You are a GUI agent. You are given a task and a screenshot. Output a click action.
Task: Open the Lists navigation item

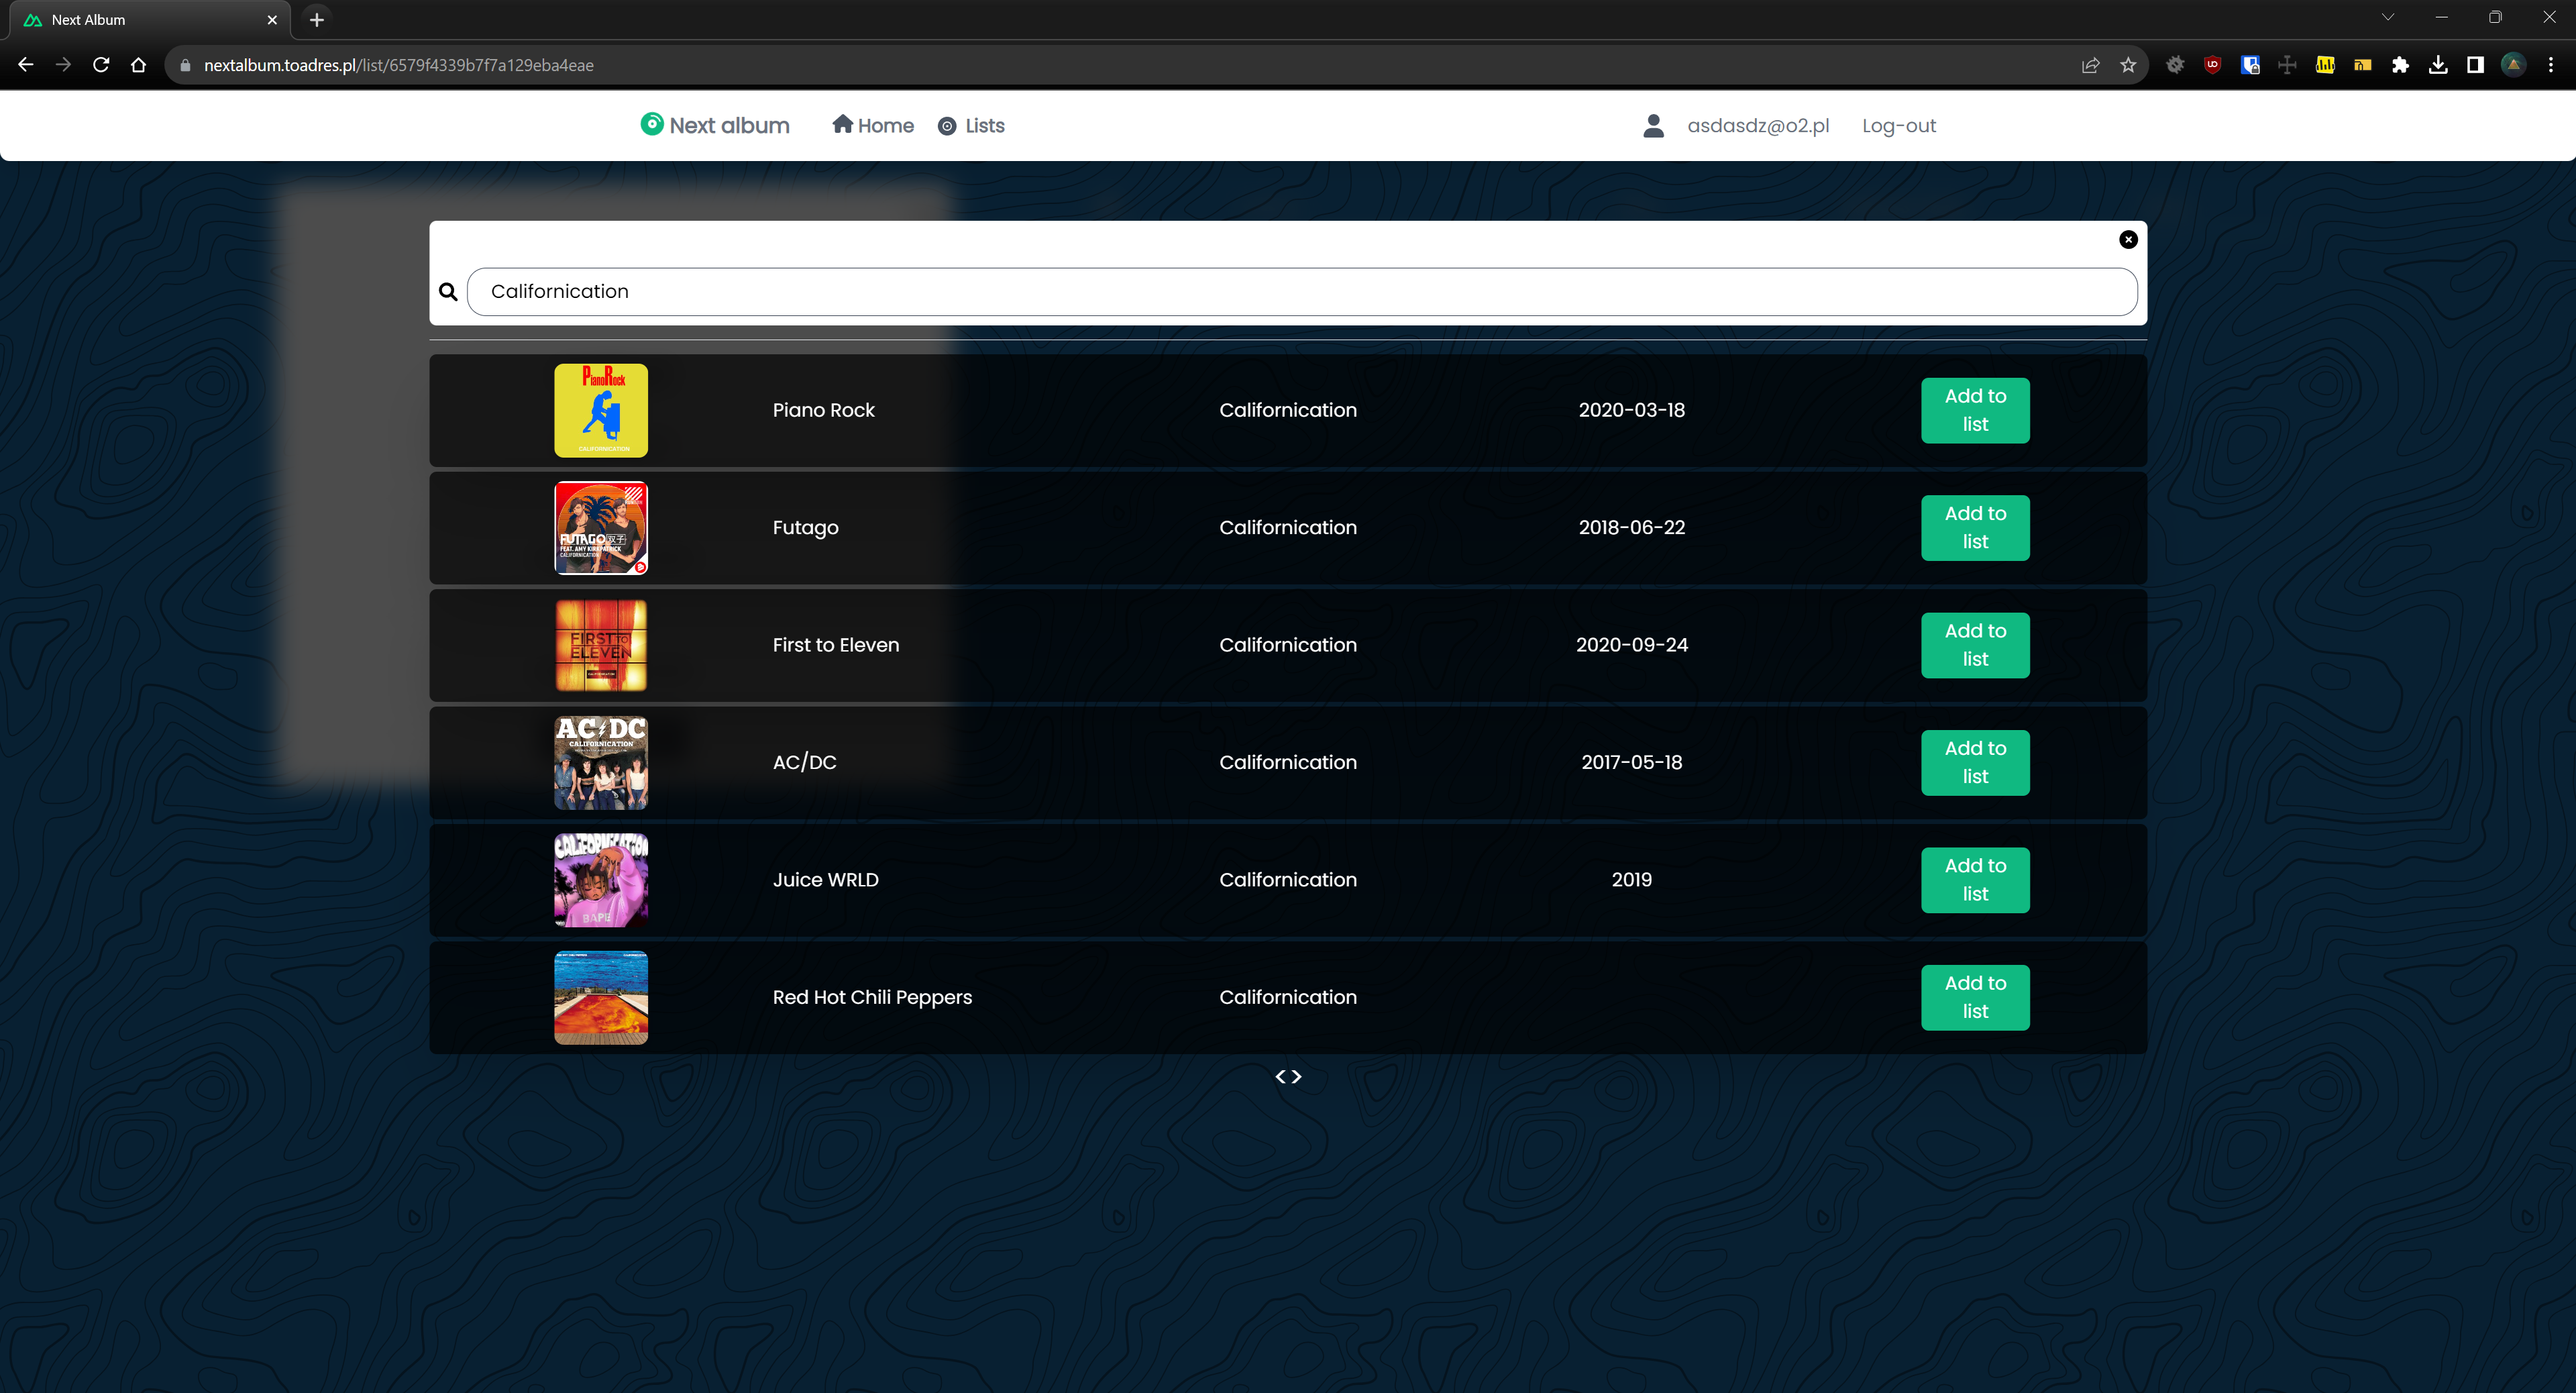point(971,125)
